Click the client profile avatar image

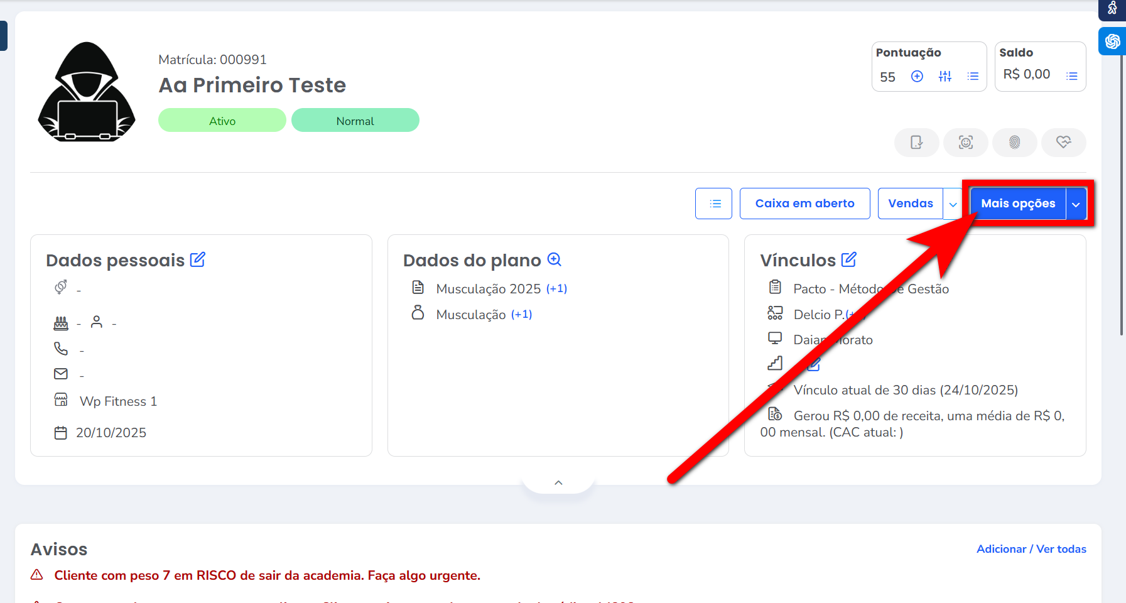(87, 92)
